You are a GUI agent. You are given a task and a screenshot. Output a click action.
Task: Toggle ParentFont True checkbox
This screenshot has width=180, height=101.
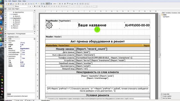click(x=21, y=50)
